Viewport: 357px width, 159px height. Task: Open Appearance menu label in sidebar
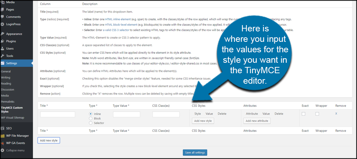click(14, 34)
